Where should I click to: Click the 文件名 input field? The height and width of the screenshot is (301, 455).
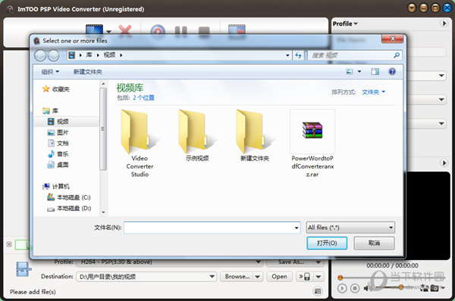pyautogui.click(x=212, y=228)
